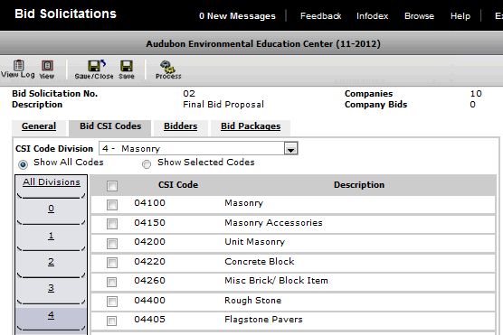
Task: Open Infodex in the top menu
Action: pyautogui.click(x=372, y=16)
